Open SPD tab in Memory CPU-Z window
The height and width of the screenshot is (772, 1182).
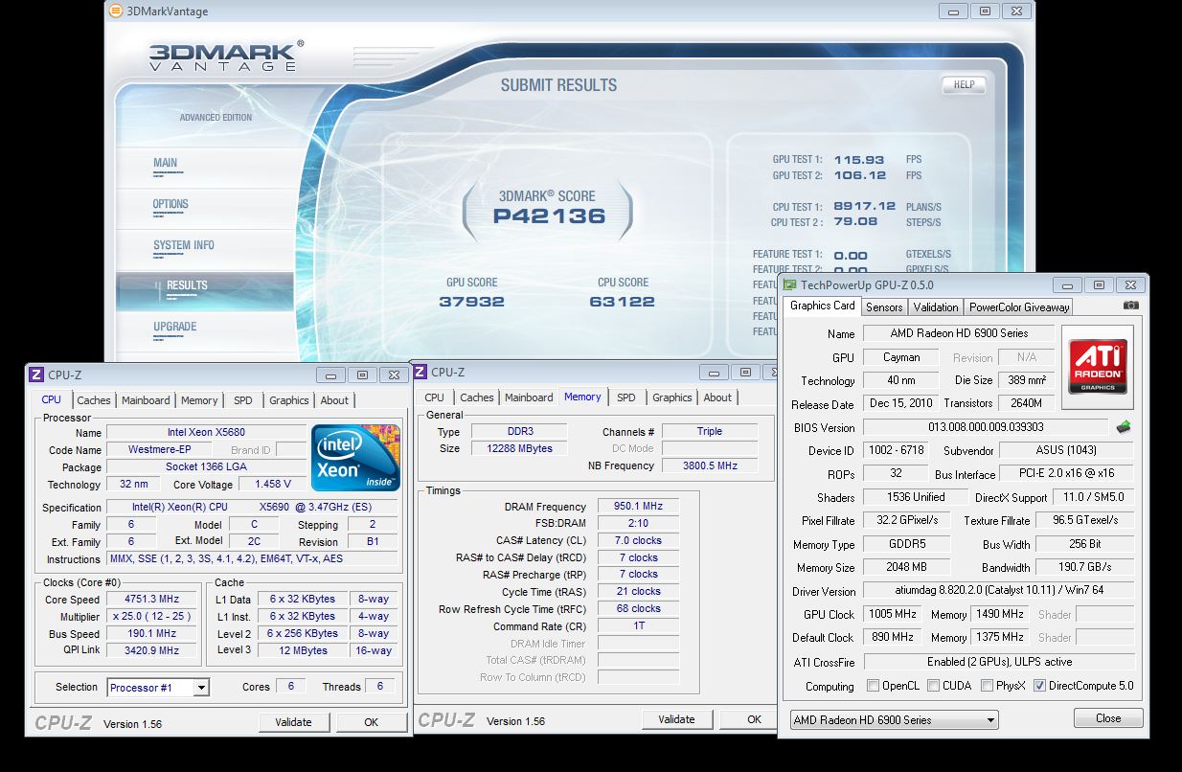coord(626,397)
